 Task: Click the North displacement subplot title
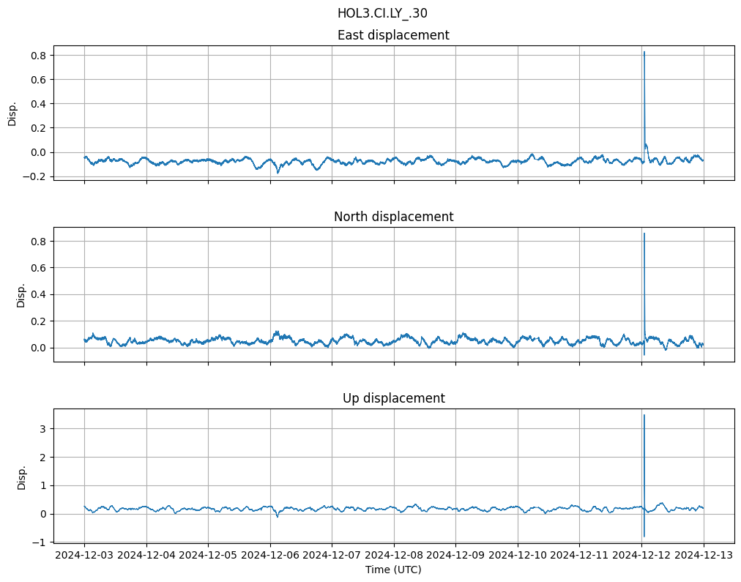(x=393, y=217)
